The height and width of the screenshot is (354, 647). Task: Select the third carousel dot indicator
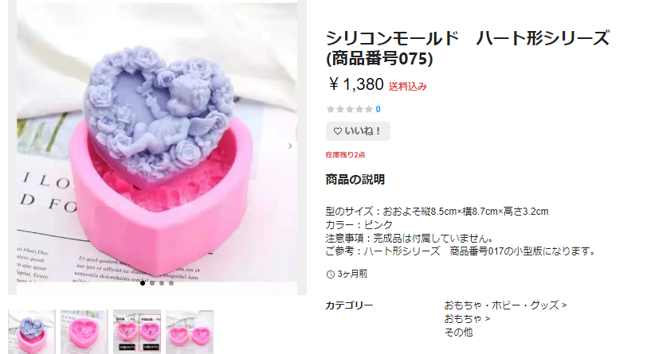(162, 283)
